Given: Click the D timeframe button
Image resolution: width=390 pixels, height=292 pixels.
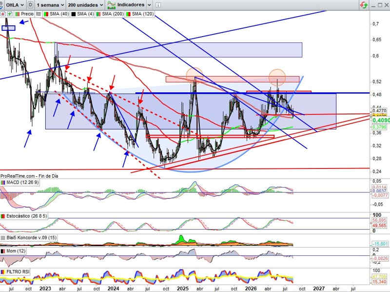Looking at the screenshot, I should (30, 5).
